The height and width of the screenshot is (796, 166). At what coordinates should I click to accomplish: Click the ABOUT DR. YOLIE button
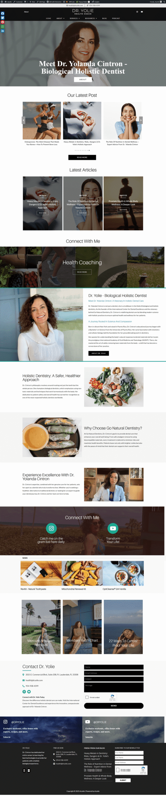coord(99,353)
